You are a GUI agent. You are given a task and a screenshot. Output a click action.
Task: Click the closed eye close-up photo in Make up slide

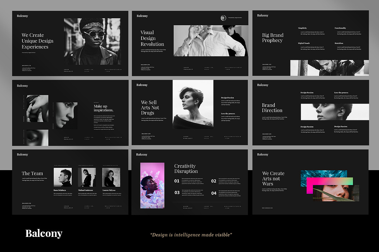tap(38, 138)
